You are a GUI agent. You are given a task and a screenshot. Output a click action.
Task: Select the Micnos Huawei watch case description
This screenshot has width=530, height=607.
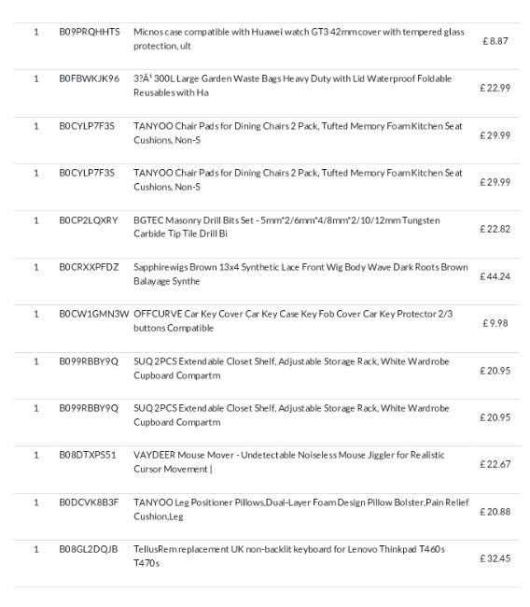pos(299,38)
